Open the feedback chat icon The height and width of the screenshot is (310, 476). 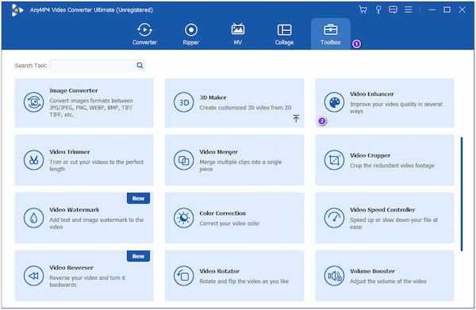pyautogui.click(x=393, y=10)
